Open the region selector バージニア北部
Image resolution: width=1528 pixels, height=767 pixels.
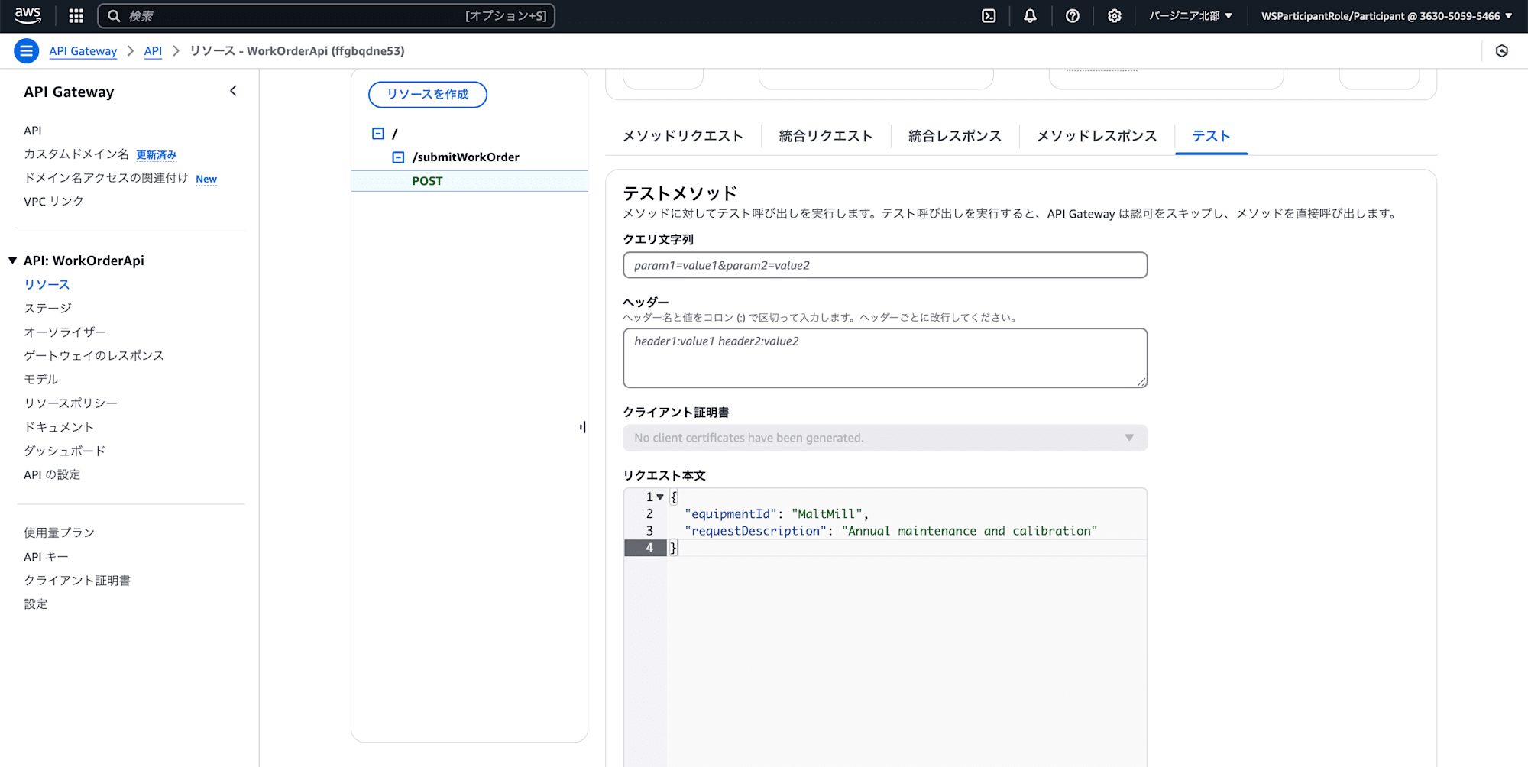click(1190, 15)
